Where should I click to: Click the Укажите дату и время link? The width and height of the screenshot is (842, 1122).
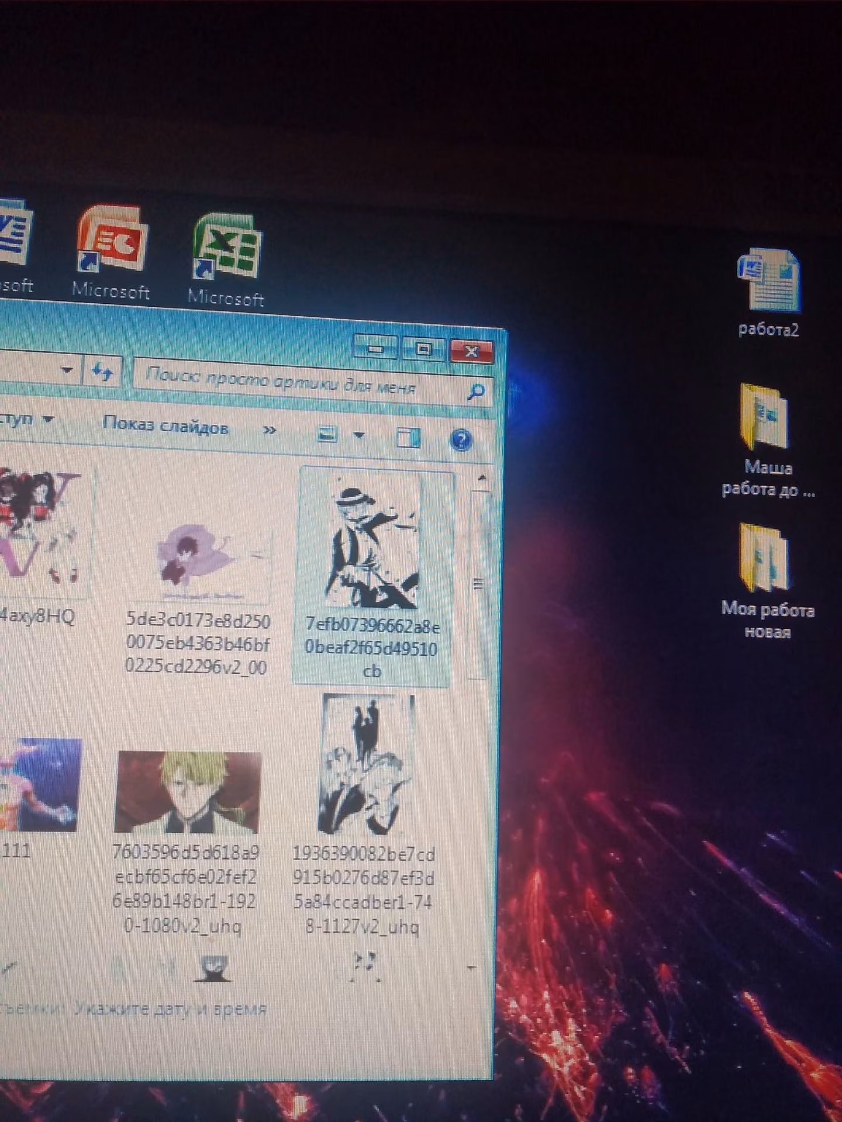(171, 1009)
